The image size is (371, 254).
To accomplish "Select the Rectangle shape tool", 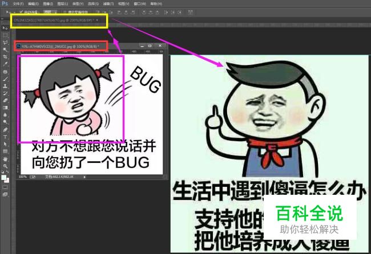I will 5,151.
